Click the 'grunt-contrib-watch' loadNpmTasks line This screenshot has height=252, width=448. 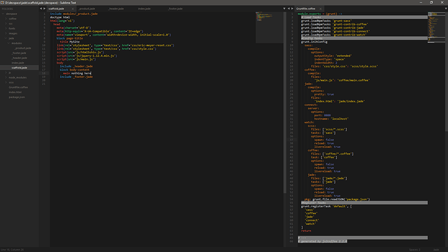point(334,34)
